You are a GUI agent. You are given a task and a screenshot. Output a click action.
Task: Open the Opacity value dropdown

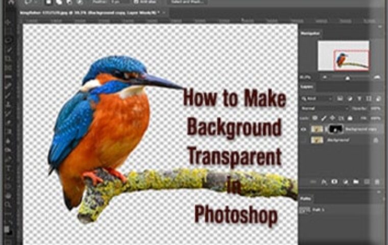(x=376, y=108)
